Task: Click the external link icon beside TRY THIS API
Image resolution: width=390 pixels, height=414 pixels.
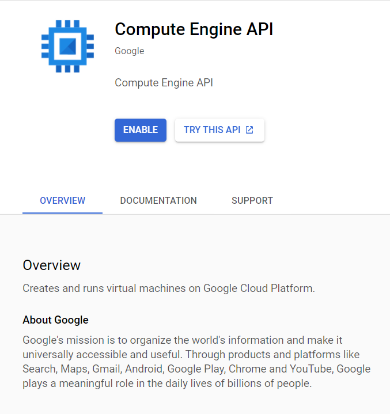Action: [249, 130]
